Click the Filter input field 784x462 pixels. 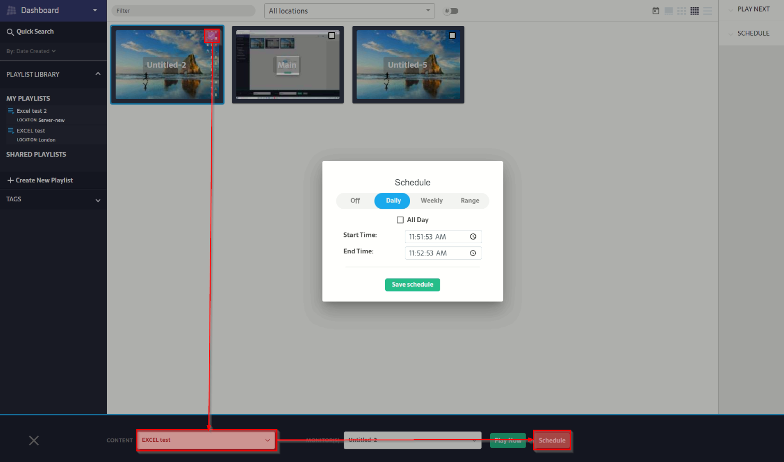[x=183, y=11]
